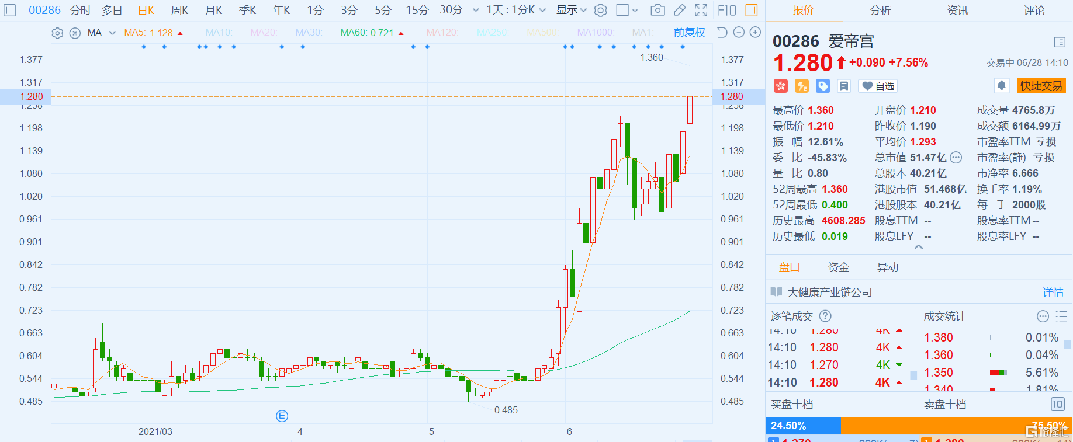Open the 资金 tab
The width and height of the screenshot is (1073, 442).
tap(838, 267)
